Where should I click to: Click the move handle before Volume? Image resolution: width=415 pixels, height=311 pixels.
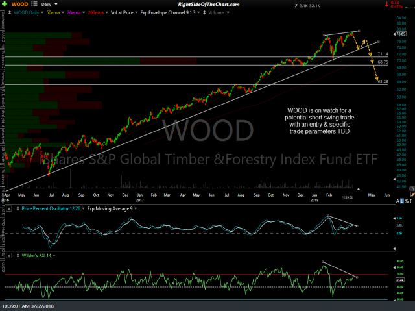click(204, 12)
